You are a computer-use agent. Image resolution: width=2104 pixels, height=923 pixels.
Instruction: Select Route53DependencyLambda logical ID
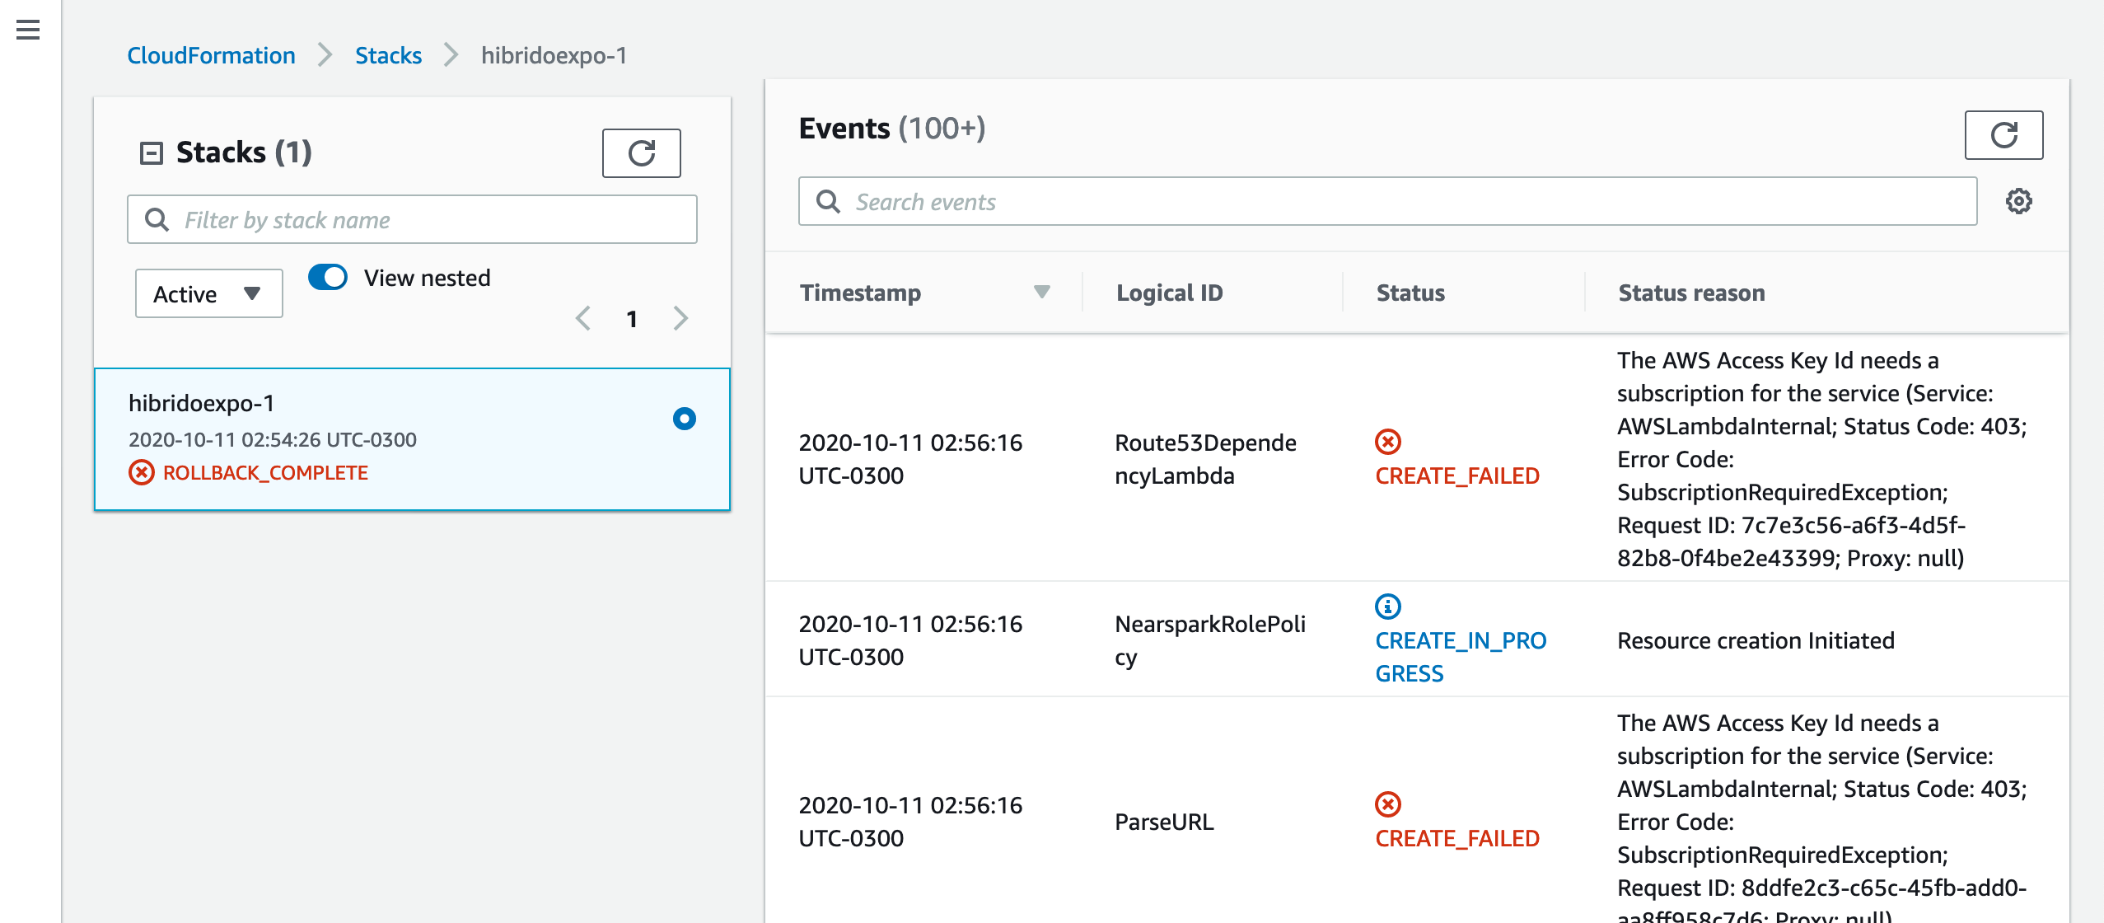[1205, 459]
